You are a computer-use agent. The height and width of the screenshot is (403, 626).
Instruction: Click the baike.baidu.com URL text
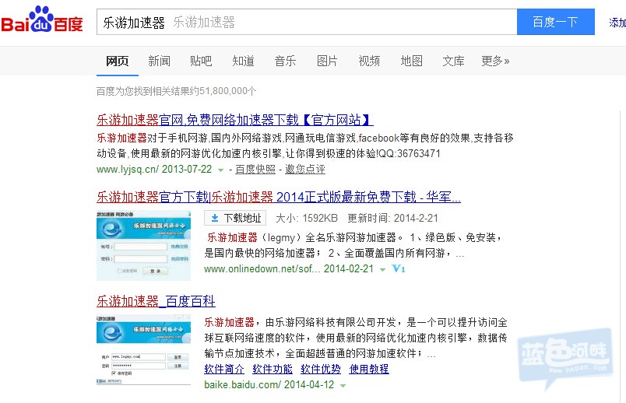click(243, 384)
